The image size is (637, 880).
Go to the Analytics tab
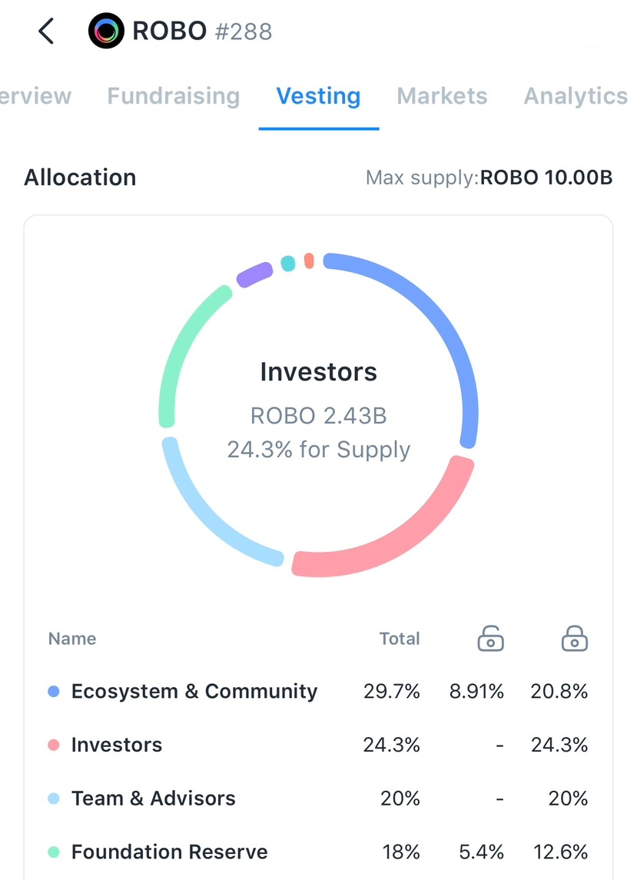click(576, 96)
